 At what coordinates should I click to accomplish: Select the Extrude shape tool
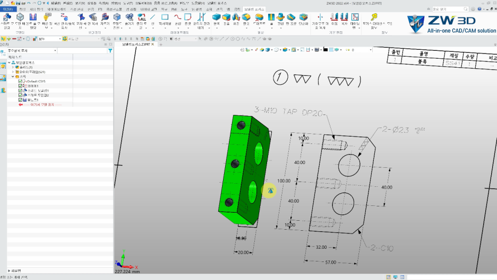(x=226, y=17)
